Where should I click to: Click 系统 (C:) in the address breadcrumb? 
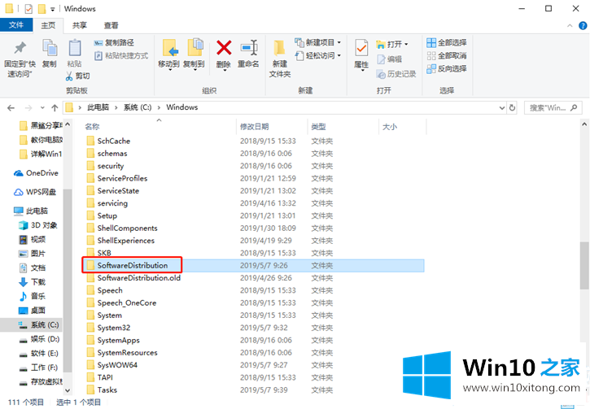coord(138,107)
